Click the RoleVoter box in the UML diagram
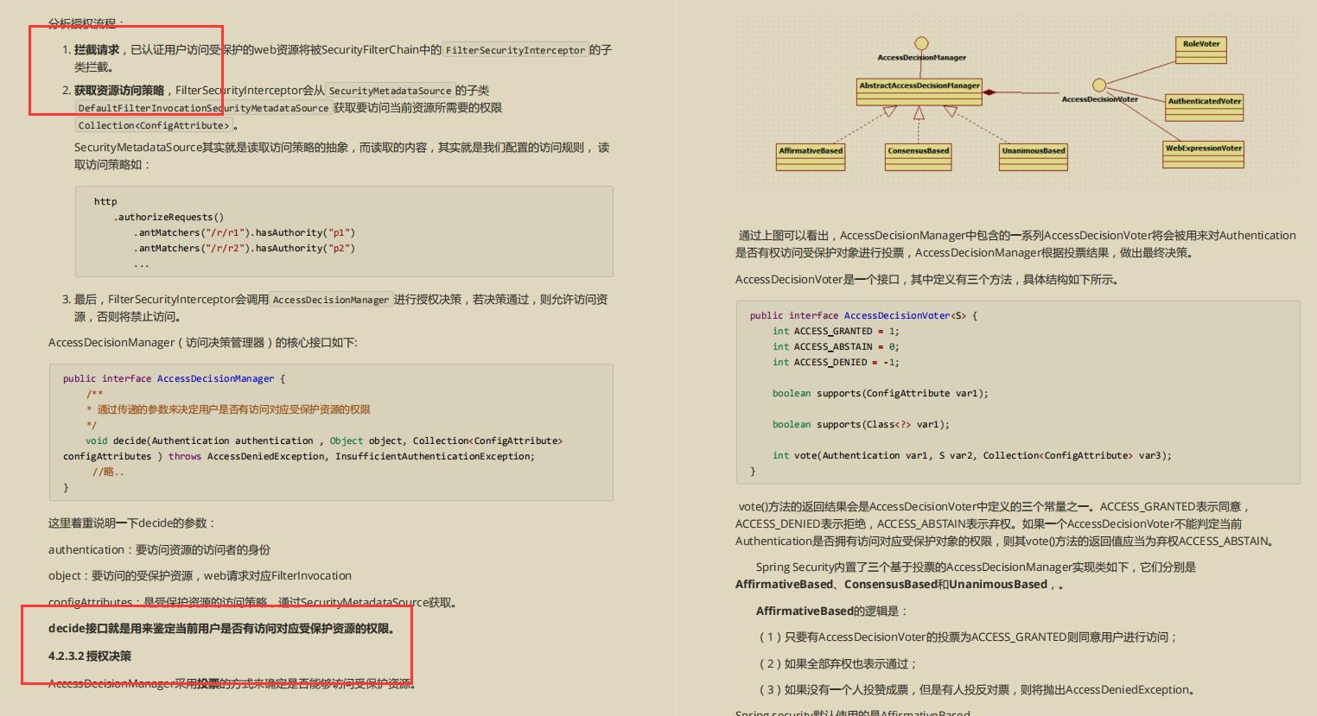Screen dimensions: 1317x716 pyautogui.click(x=1201, y=50)
